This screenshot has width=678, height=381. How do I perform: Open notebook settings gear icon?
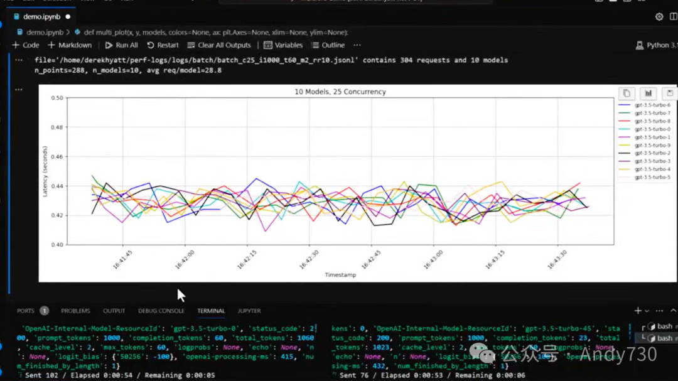click(x=659, y=17)
